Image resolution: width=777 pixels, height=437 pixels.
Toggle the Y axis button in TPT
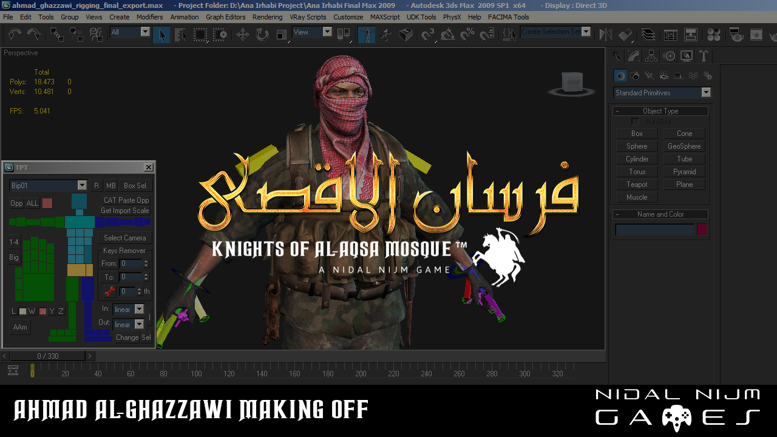click(x=52, y=311)
